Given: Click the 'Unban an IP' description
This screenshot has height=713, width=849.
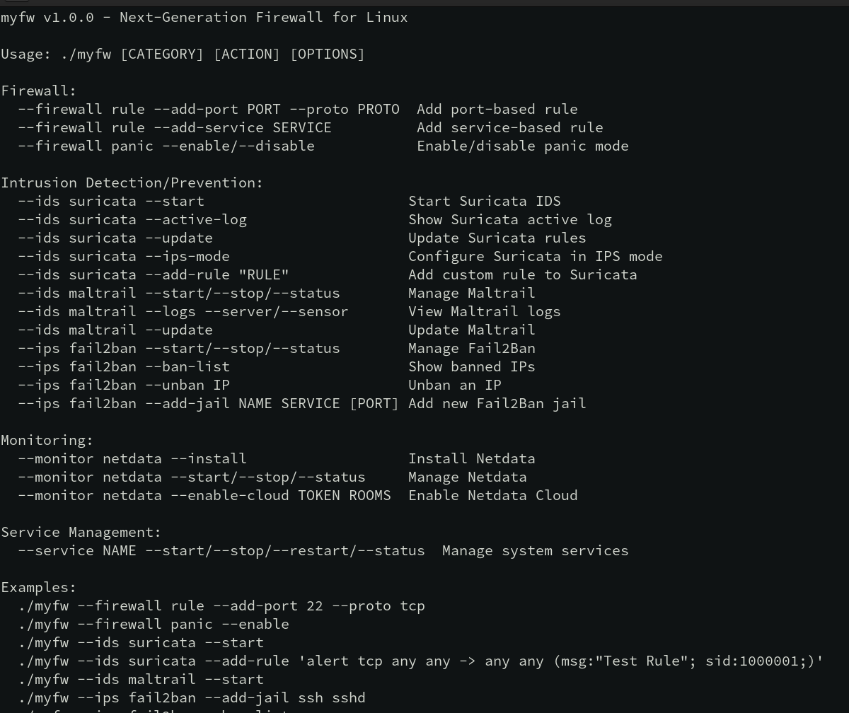Looking at the screenshot, I should click(x=454, y=385).
